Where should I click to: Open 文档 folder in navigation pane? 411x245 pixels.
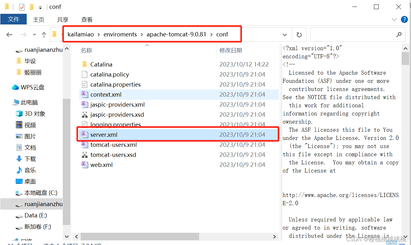point(30,148)
